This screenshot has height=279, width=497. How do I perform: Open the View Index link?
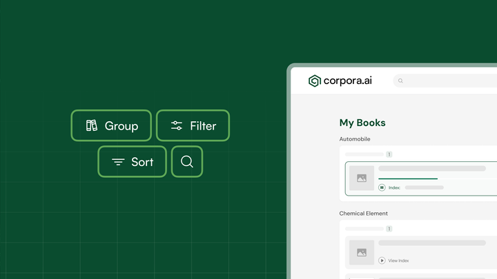click(398, 260)
